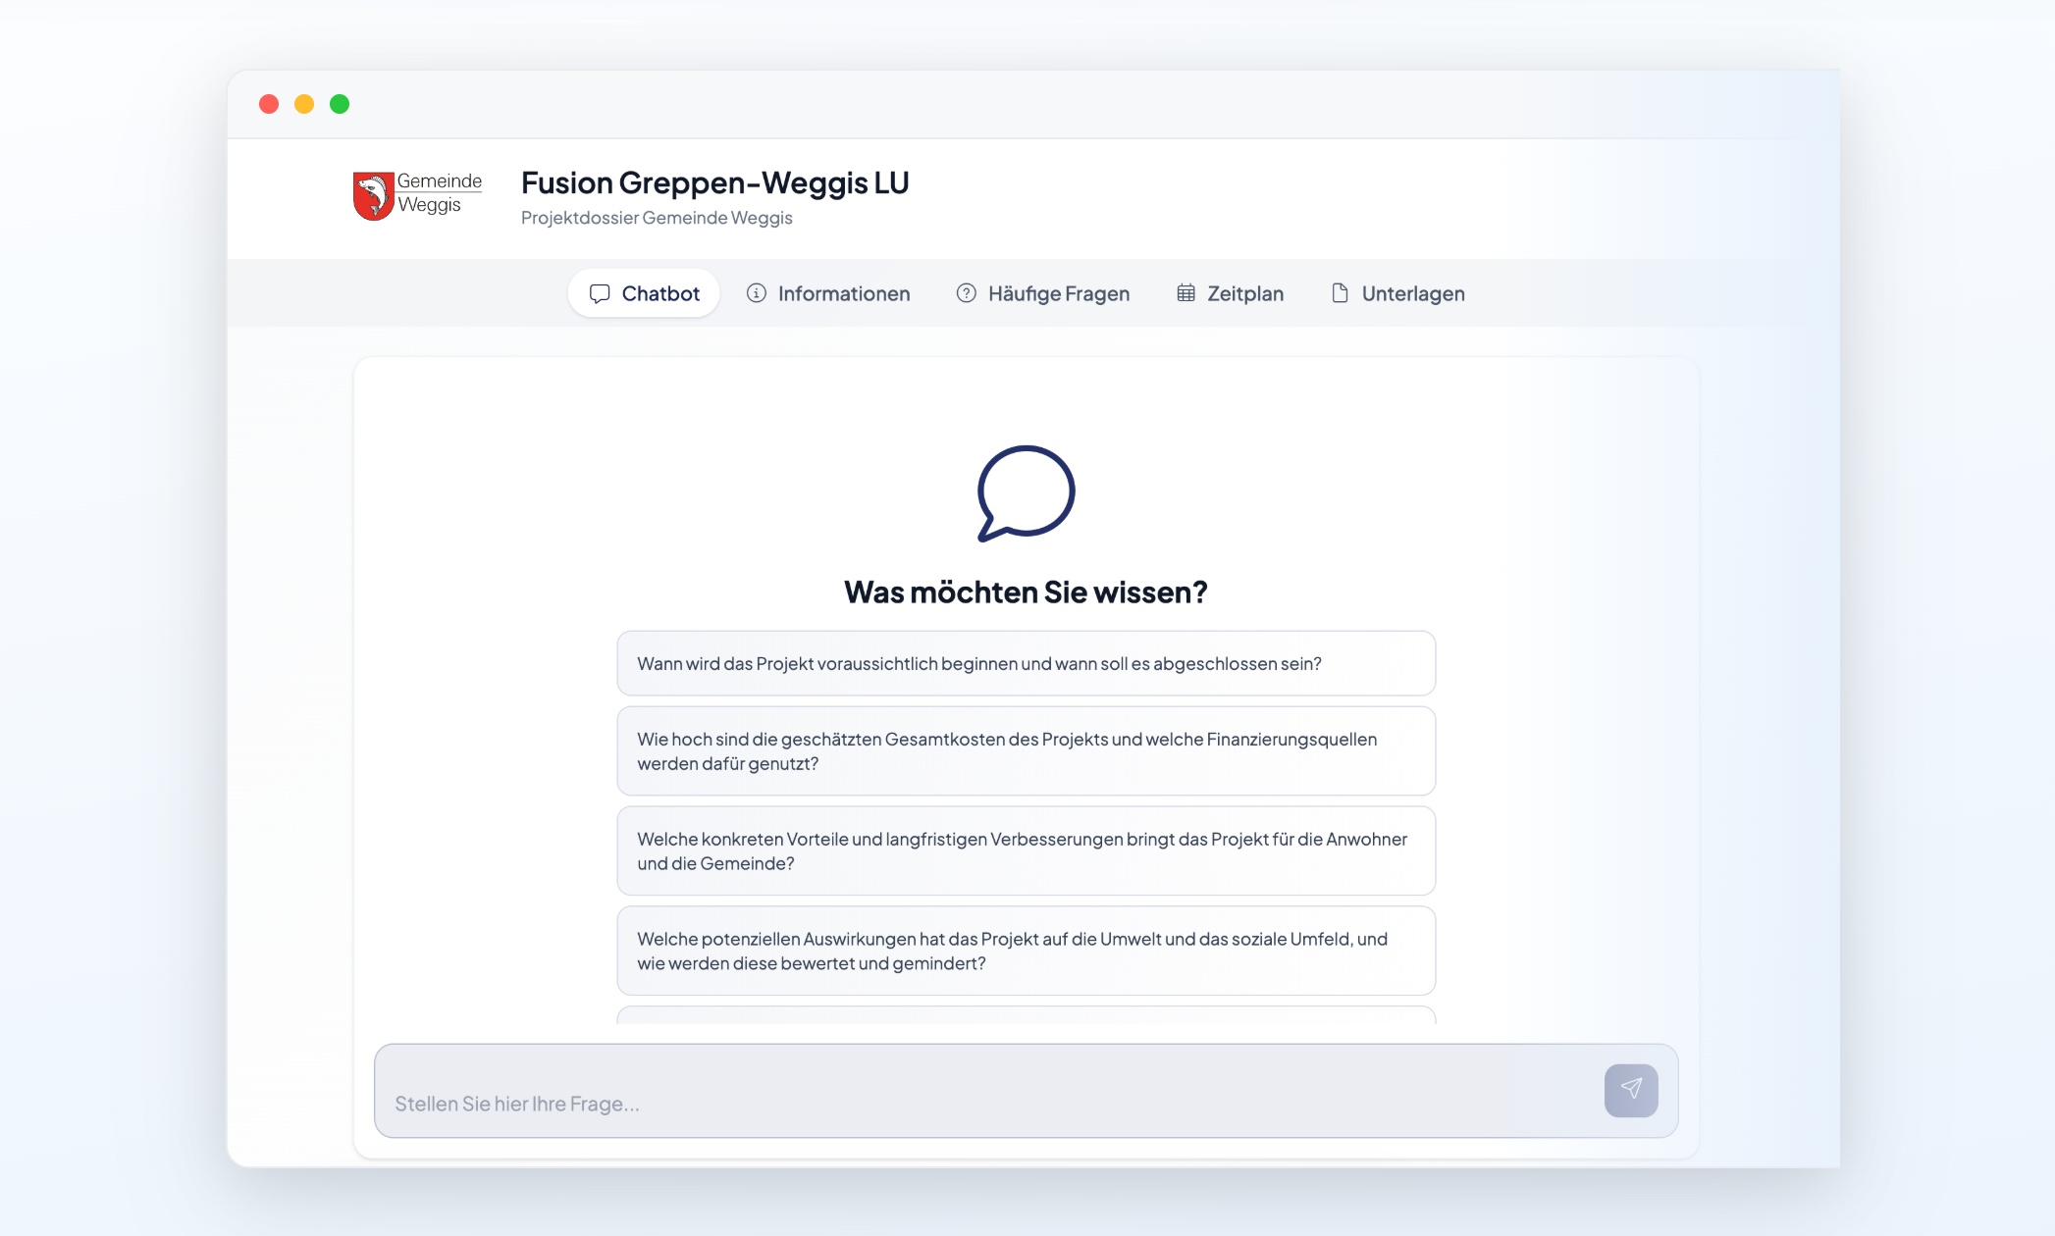
Task: Click the paper-plane send icon
Action: pyautogui.click(x=1630, y=1089)
